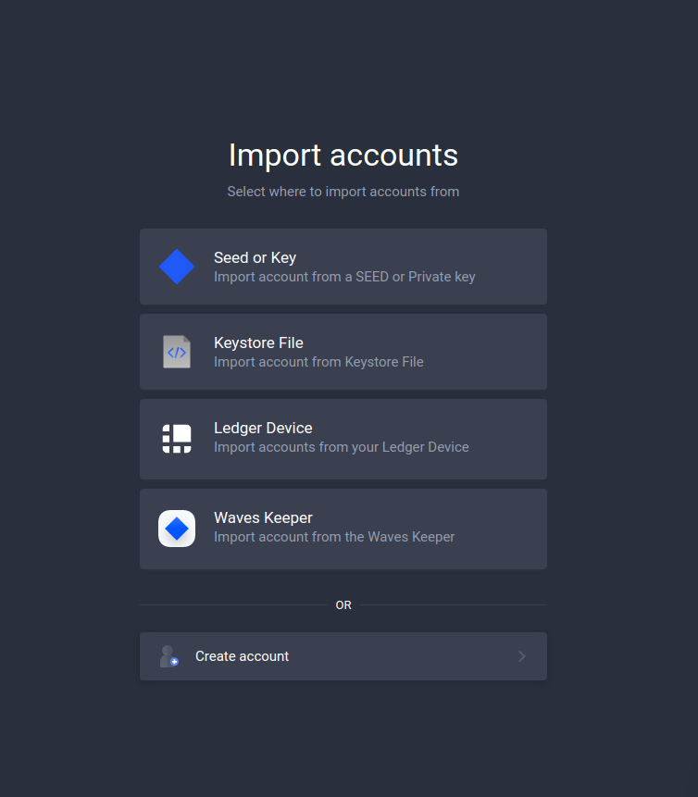Click the "Select where to import accounts from" subtitle
This screenshot has height=797, width=698.
[343, 192]
